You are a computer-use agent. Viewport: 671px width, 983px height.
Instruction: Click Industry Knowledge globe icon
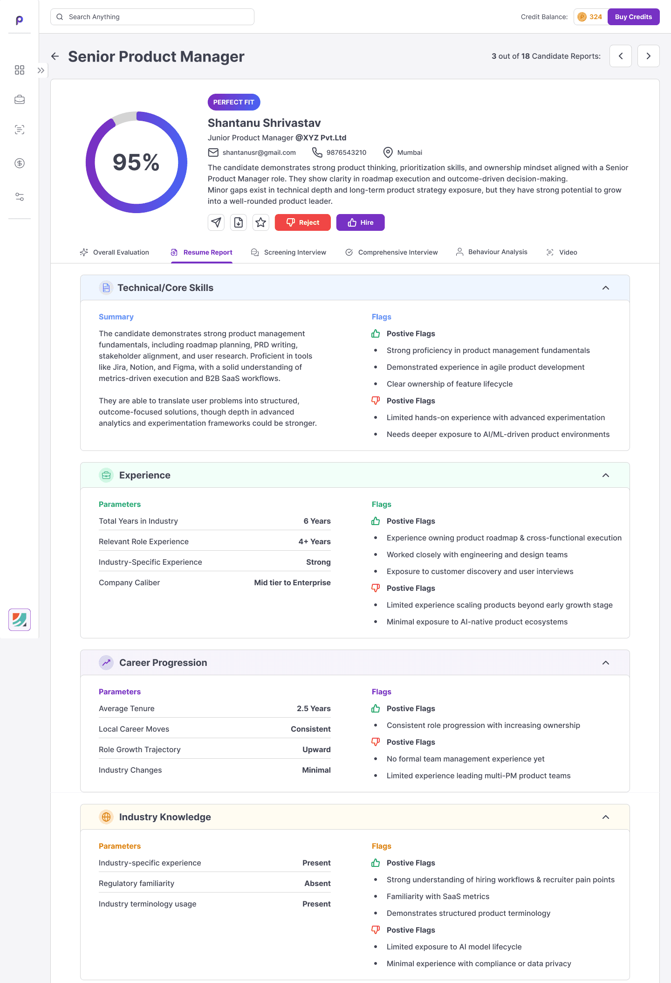click(106, 817)
